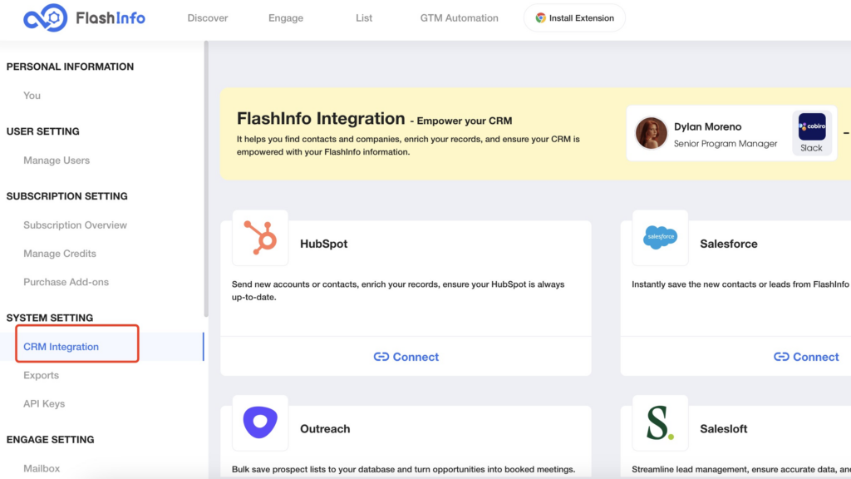Open the Discover menu
Viewport: 851px width, 479px height.
pos(207,18)
